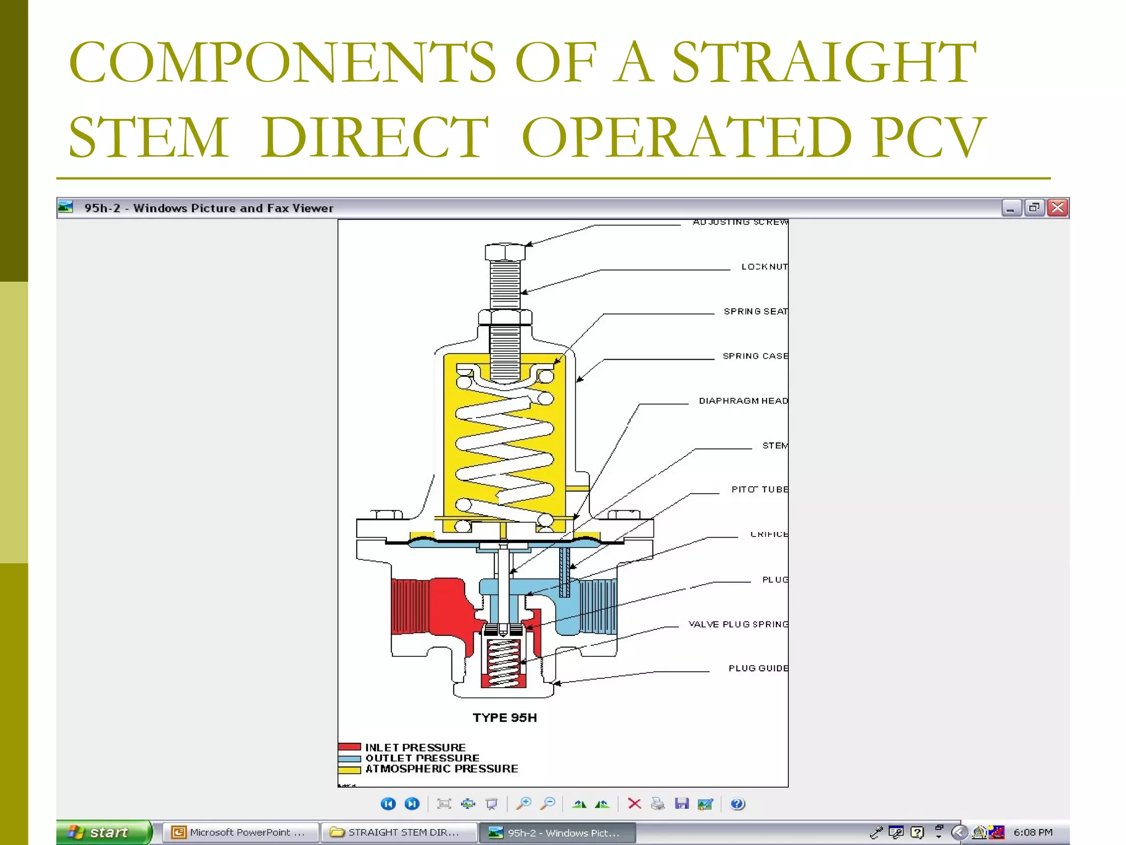The height and width of the screenshot is (845, 1126).
Task: Zoom in on the picture
Action: (x=523, y=804)
